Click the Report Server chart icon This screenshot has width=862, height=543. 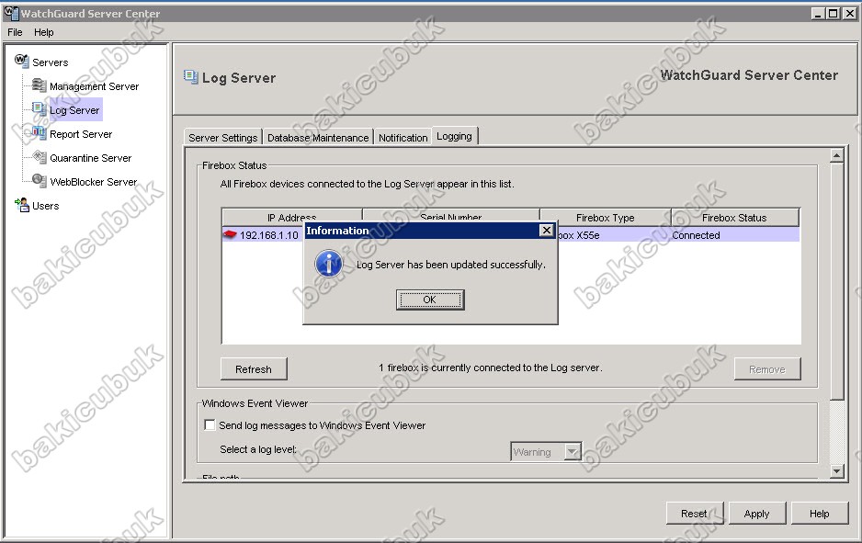[39, 132]
